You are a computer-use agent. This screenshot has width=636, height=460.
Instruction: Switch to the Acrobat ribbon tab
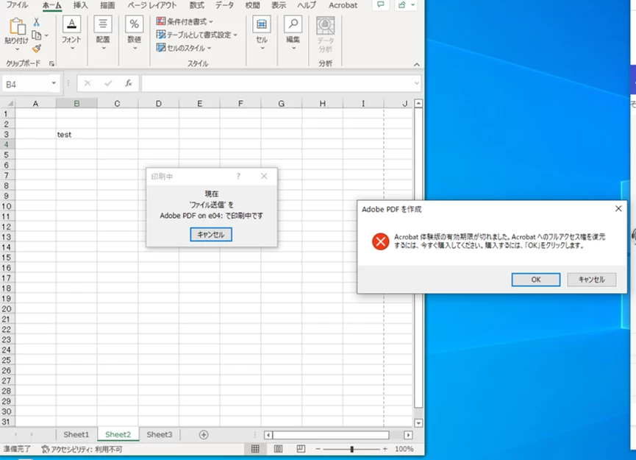coord(343,5)
